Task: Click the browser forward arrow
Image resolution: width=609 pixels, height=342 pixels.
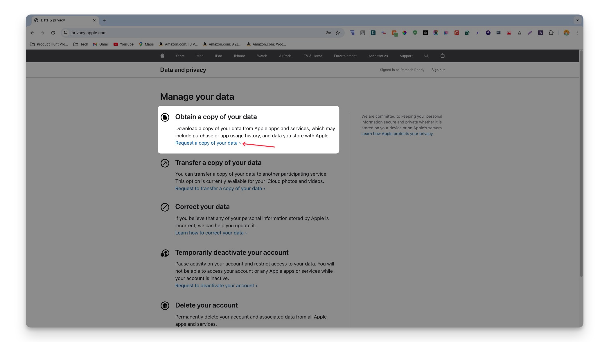Action: (43, 33)
